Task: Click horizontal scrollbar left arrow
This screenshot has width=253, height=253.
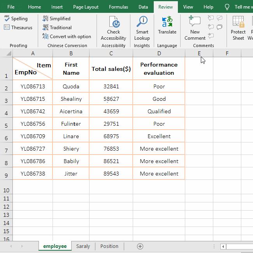Action: click(223, 246)
